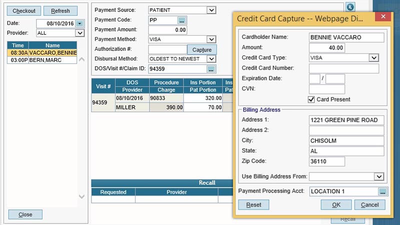Open the Date calendar picker arrow

pos(79,23)
